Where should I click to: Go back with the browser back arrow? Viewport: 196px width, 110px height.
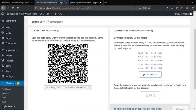3,8
